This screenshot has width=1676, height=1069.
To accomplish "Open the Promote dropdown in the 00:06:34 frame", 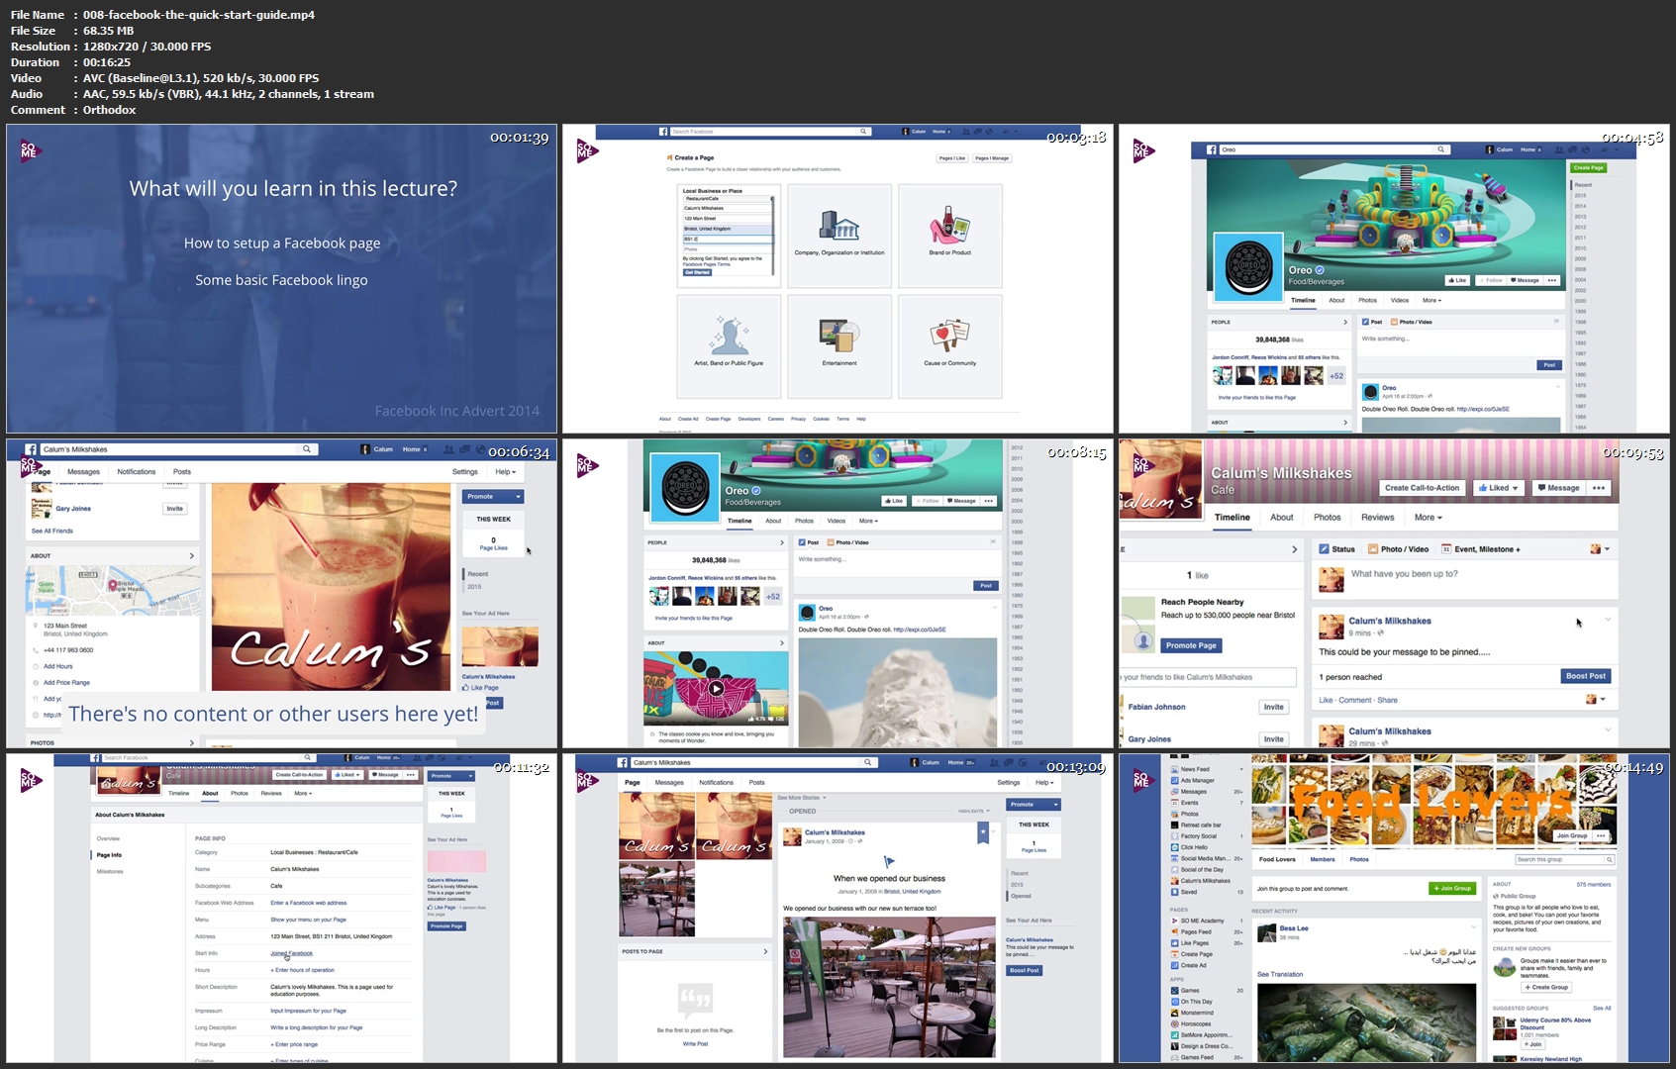I will pyautogui.click(x=492, y=497).
